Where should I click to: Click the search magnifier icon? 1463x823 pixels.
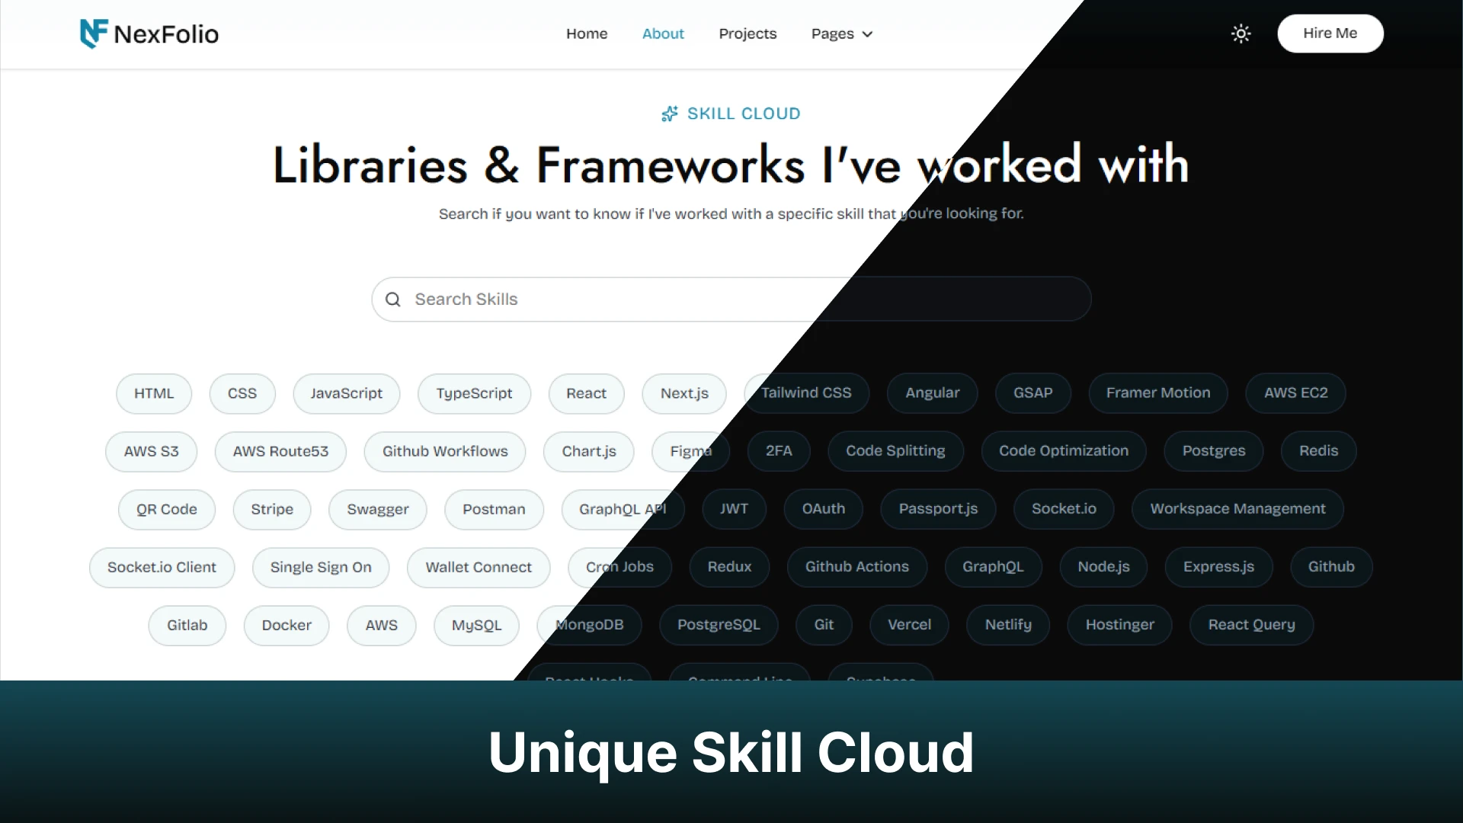tap(392, 299)
